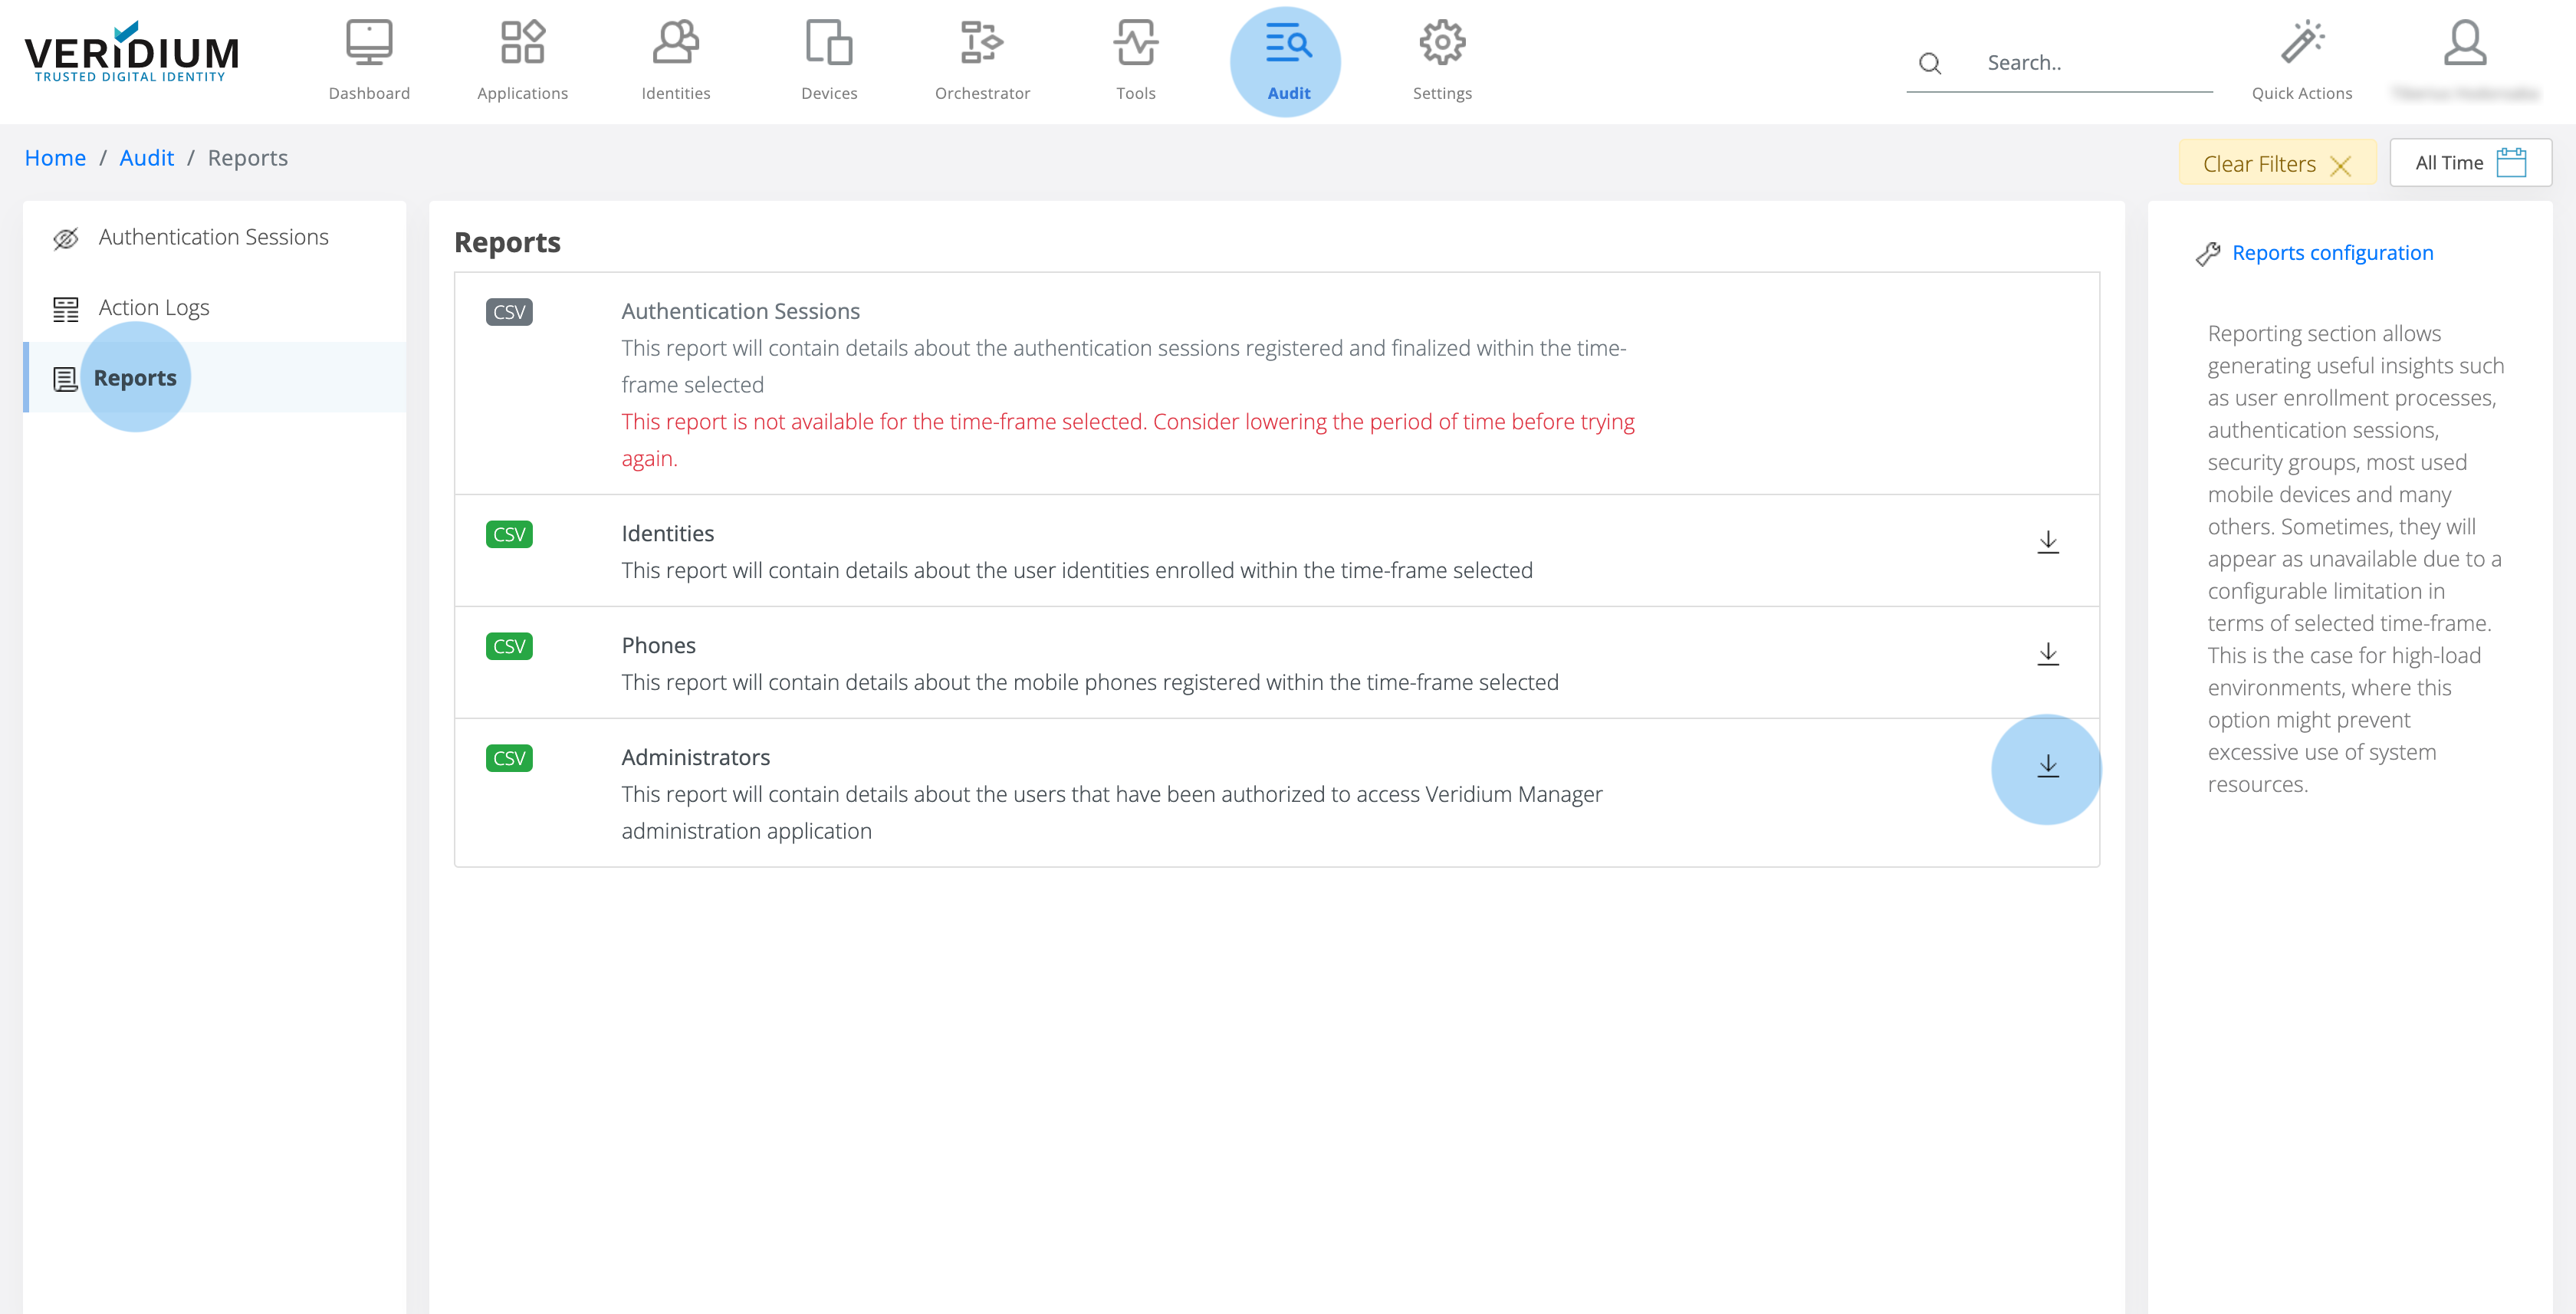Open the All Time date range picker

[x=2470, y=161]
